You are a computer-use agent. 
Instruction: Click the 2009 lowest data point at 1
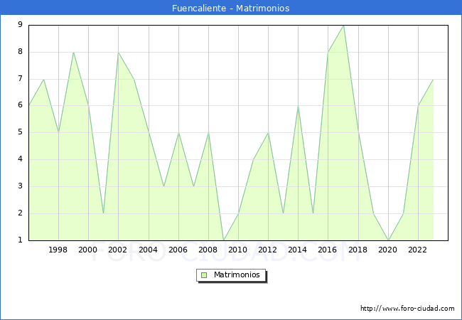coord(224,240)
